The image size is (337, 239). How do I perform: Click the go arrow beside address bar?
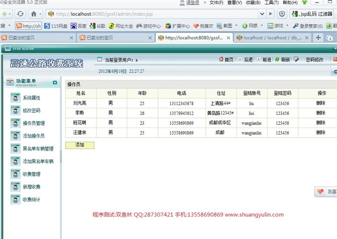pos(271,14)
